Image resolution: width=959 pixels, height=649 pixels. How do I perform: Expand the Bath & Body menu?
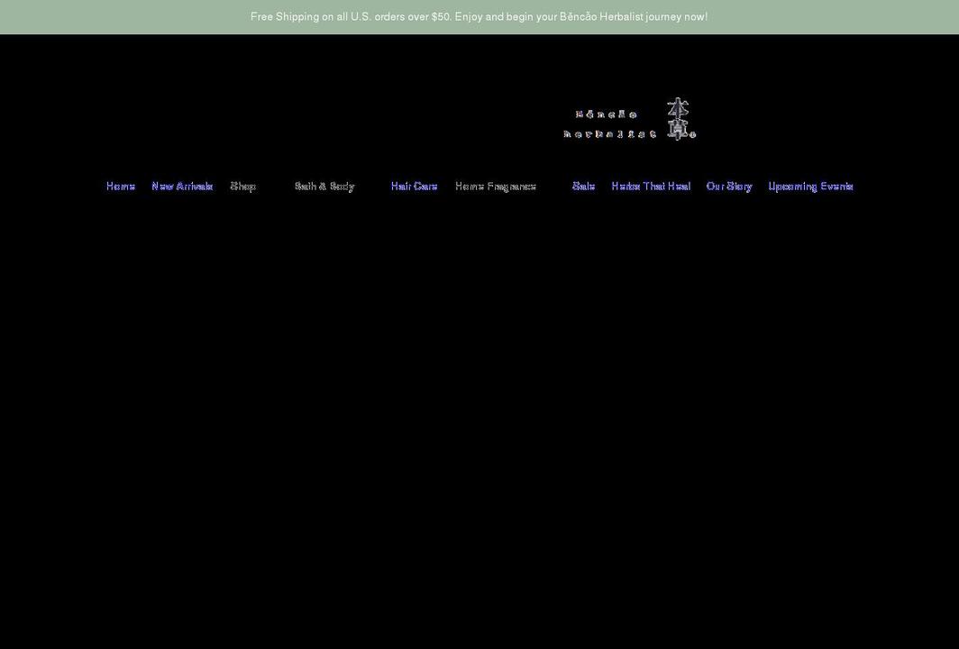pyautogui.click(x=324, y=187)
